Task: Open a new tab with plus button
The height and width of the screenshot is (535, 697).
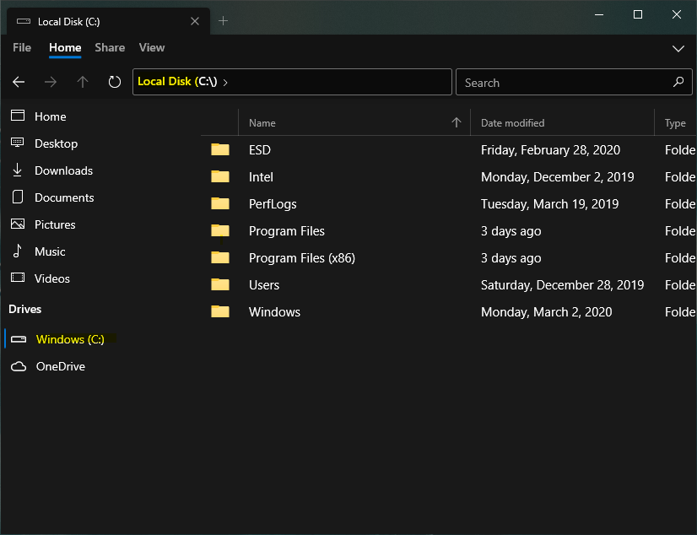Action: (x=223, y=21)
